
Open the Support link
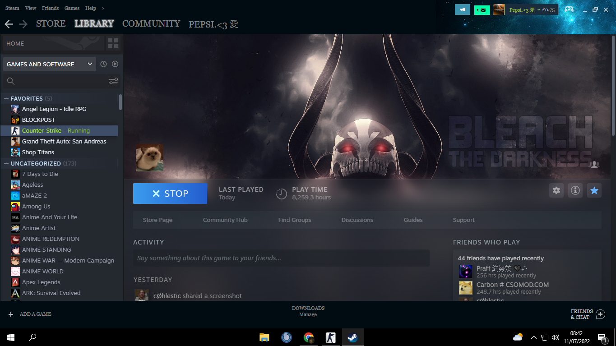point(464,220)
